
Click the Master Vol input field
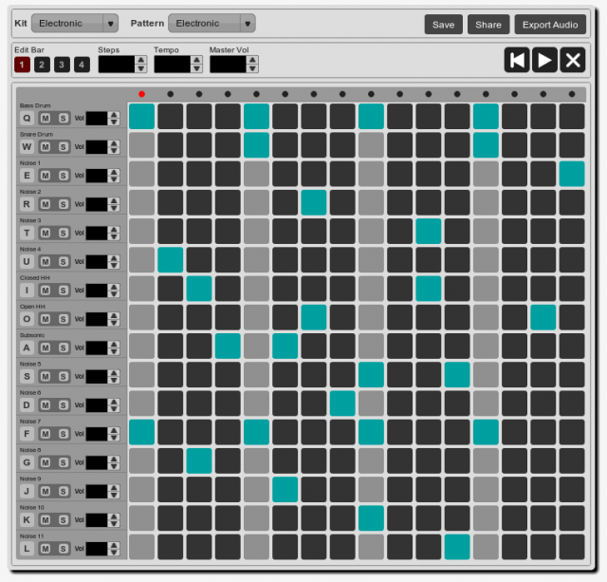click(x=228, y=65)
